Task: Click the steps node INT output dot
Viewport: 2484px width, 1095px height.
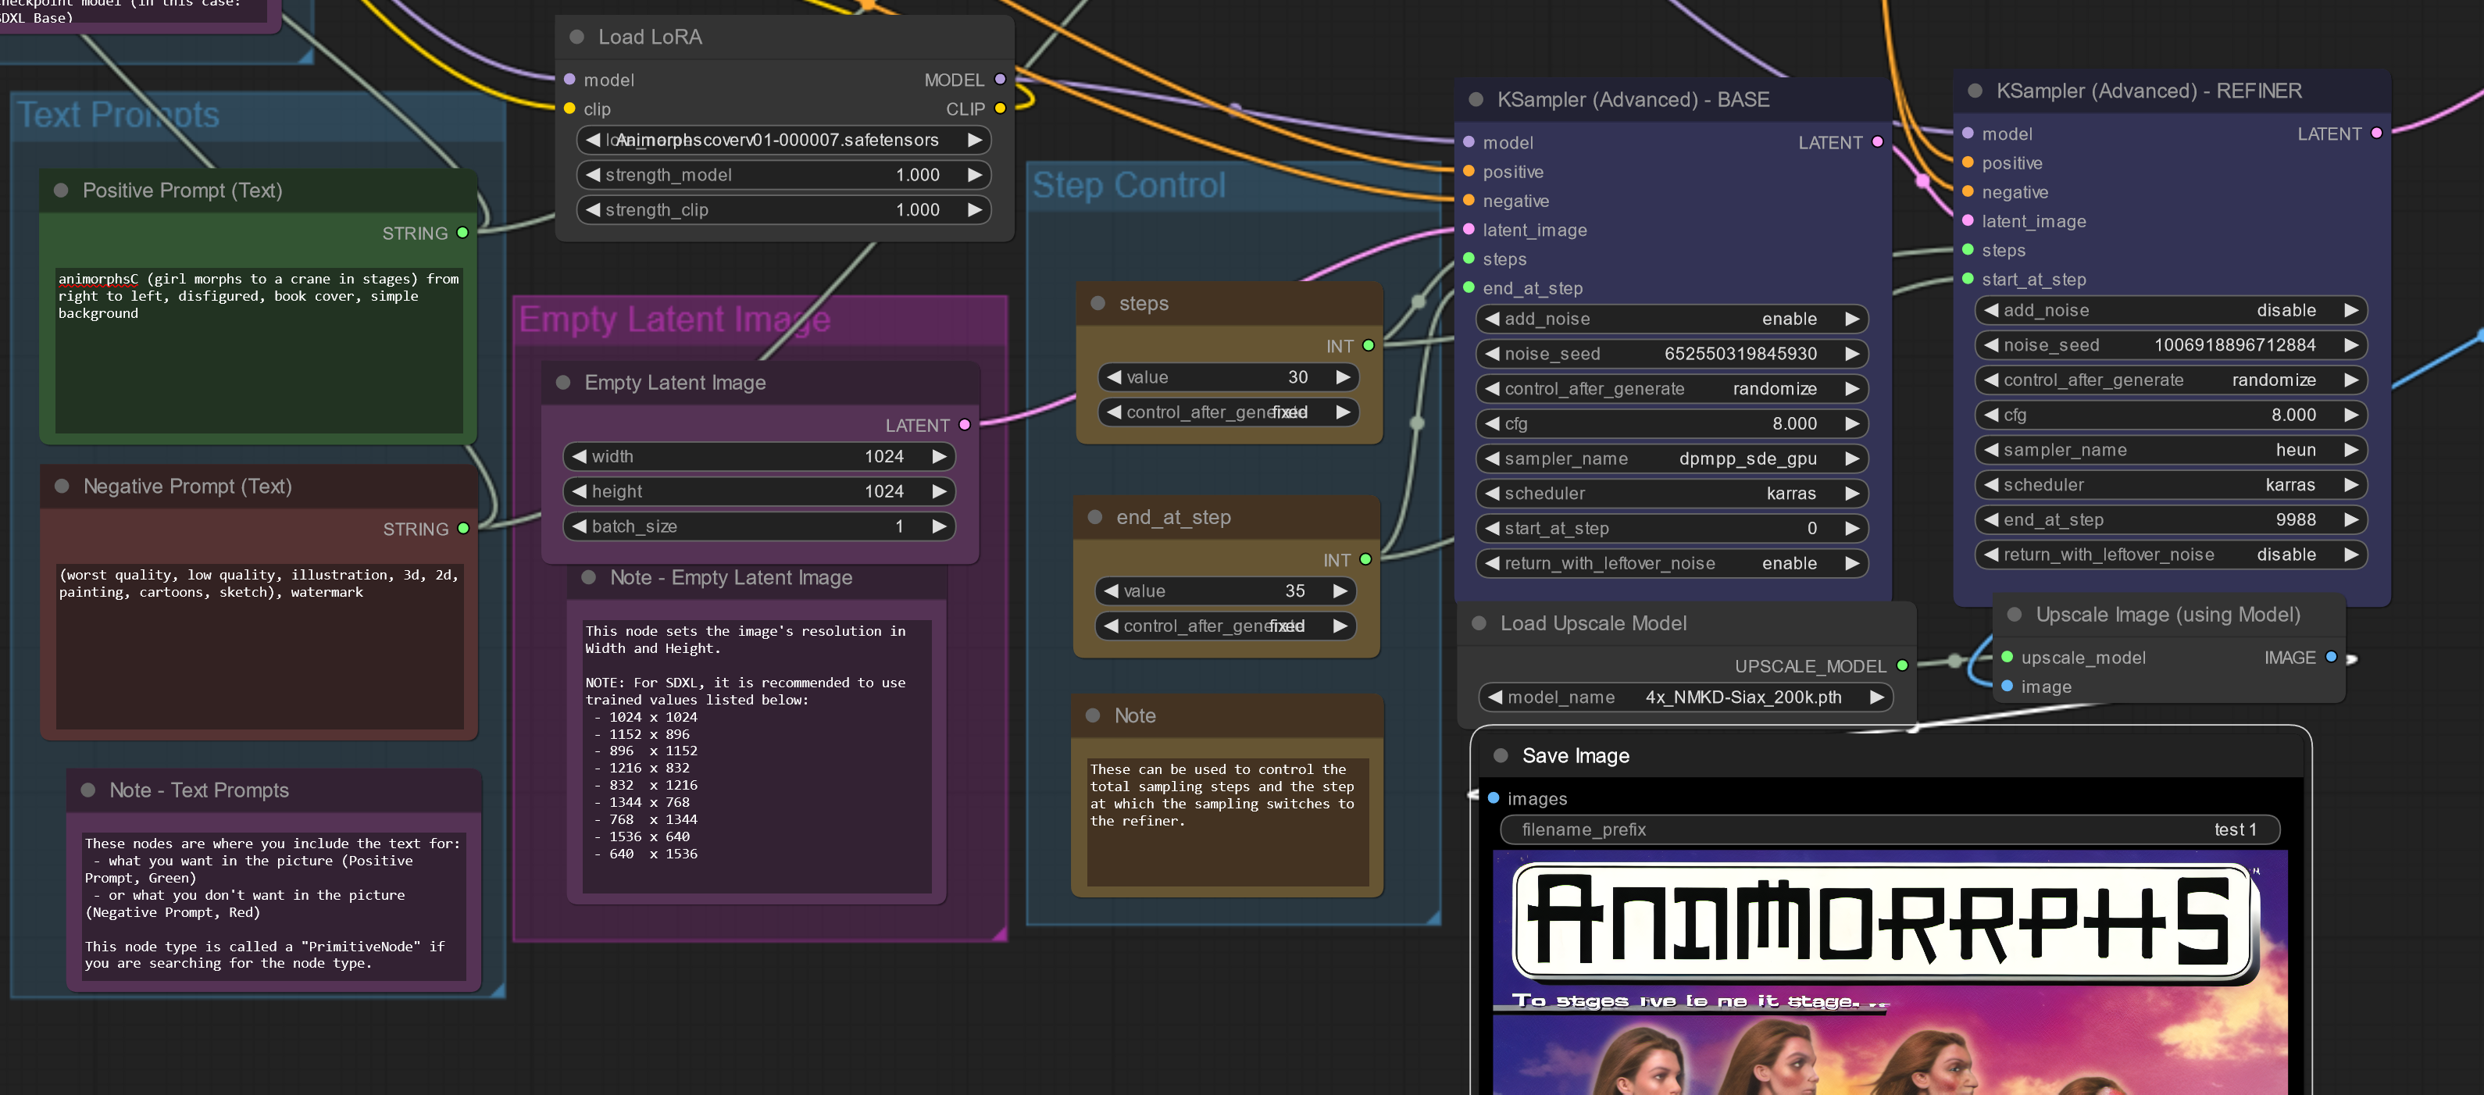Action: click(x=1367, y=345)
